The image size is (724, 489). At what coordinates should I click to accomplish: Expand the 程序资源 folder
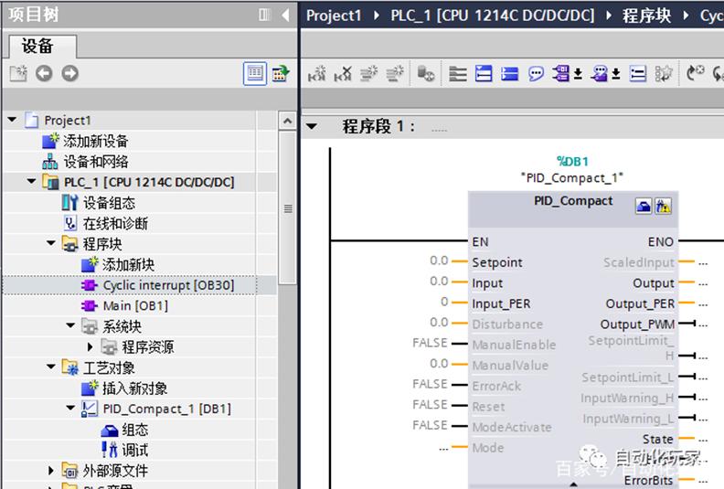click(90, 346)
